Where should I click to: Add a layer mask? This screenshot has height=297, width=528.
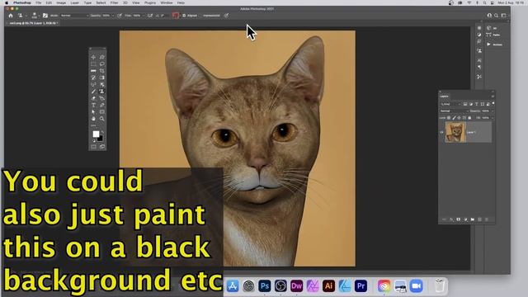pyautogui.click(x=459, y=219)
